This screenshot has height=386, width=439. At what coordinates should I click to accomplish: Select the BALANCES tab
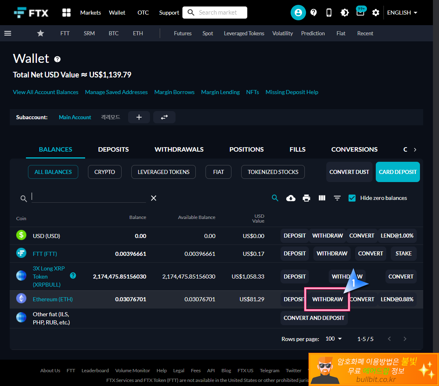coord(56,150)
